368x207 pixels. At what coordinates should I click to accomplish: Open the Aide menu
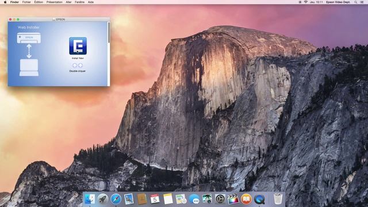(x=91, y=2)
